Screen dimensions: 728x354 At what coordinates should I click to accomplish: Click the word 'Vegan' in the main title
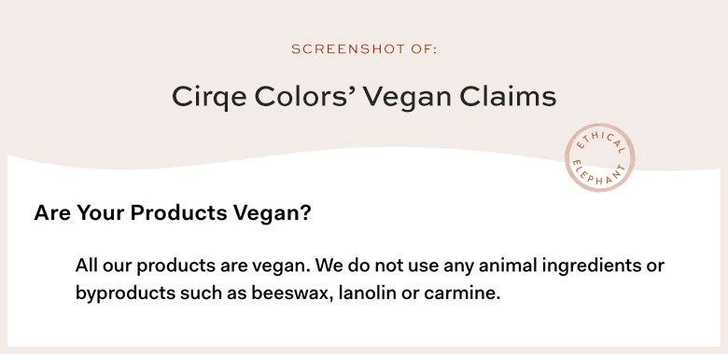click(408, 98)
